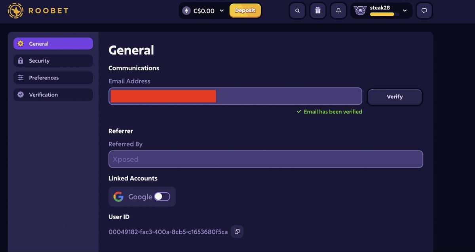Click the lock icon beside Security
Screen dimensions: 475x252
[21, 61]
